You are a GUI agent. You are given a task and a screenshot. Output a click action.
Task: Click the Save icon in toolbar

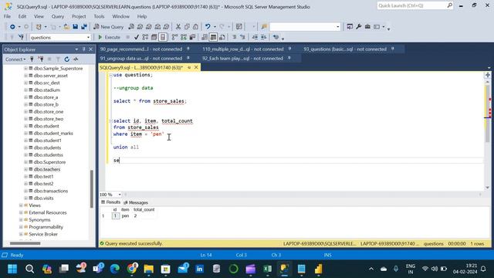[x=76, y=27]
